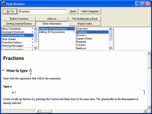Viewport: 152px width, 114px height.
Task: Select the Other Information category
Action: (x=52, y=24)
